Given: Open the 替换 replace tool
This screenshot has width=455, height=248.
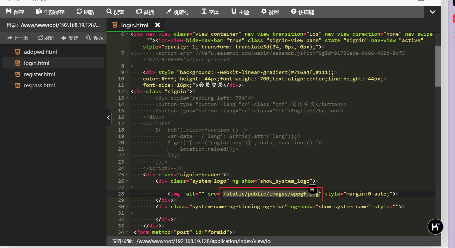Looking at the screenshot, I should pos(145,12).
